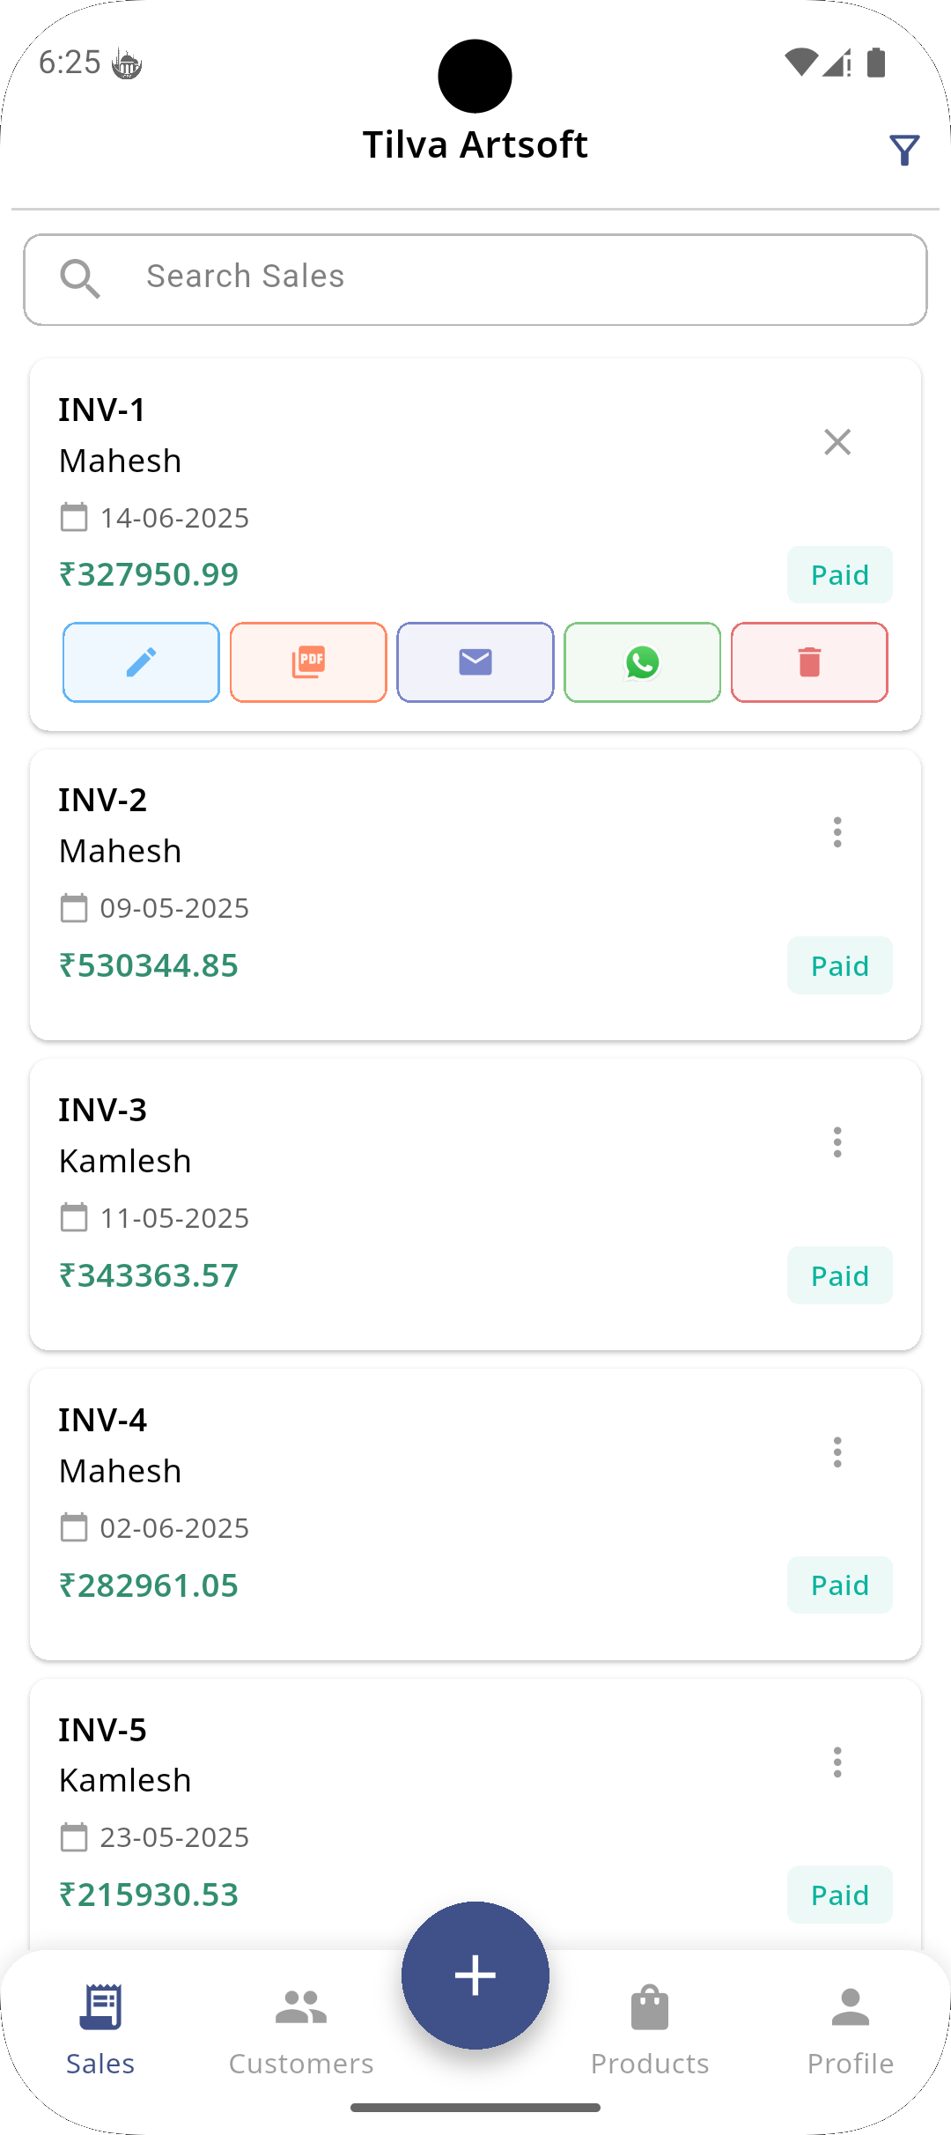Go to the Profile tab

(x=851, y=2031)
